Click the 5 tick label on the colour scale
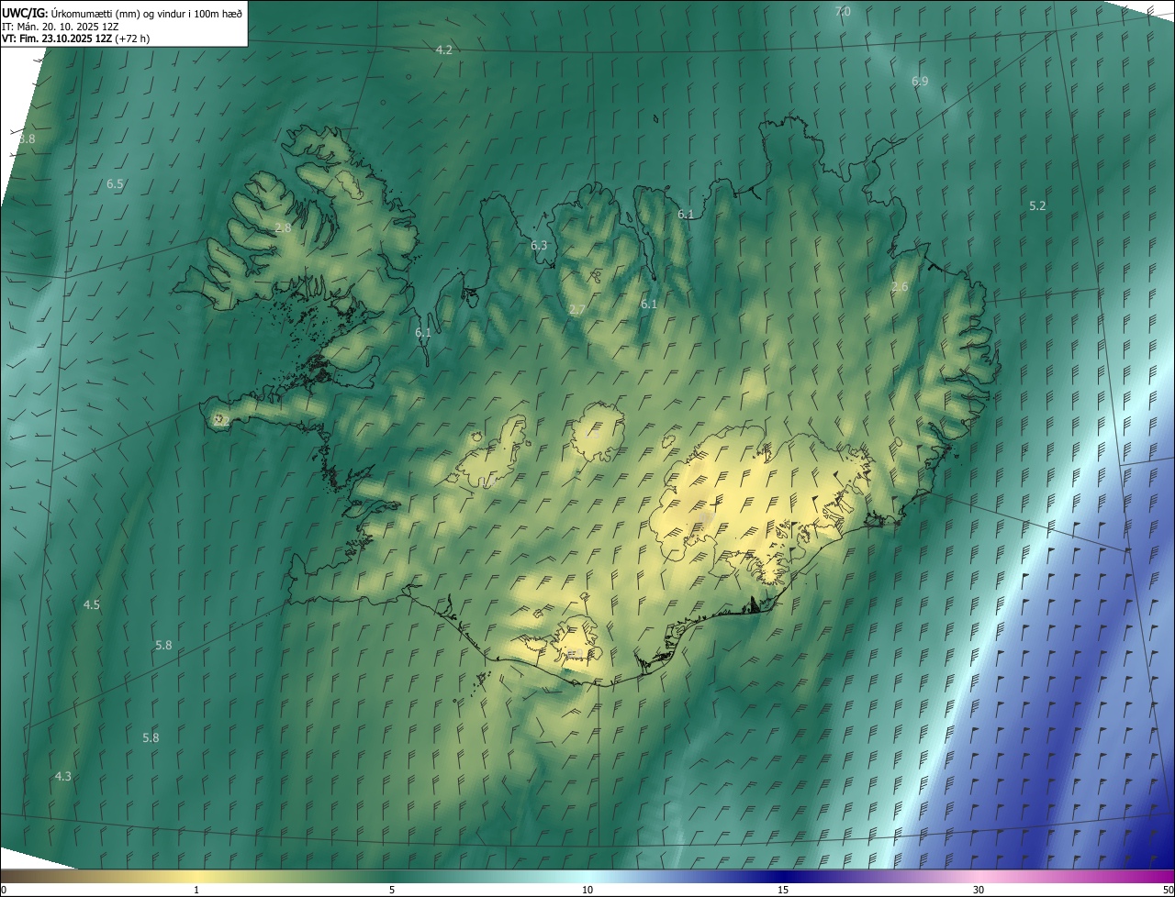 [392, 890]
